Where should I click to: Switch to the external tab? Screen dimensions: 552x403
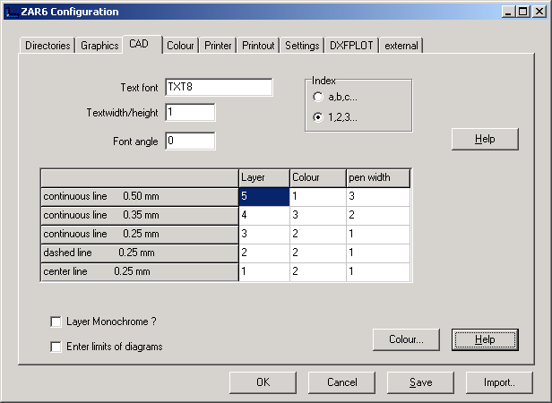pyautogui.click(x=401, y=46)
